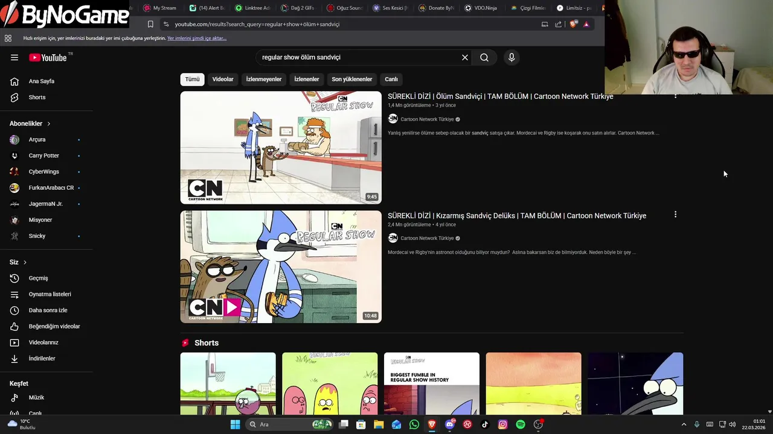
Task: Show hidden system tray icons
Action: tap(684, 424)
